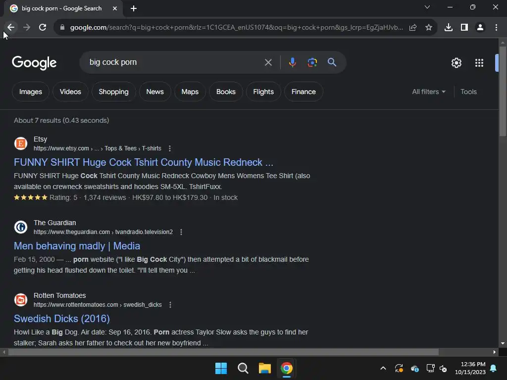The image size is (507, 380).
Task: Open 'Men behaving madly | Media' result
Action: [77, 246]
